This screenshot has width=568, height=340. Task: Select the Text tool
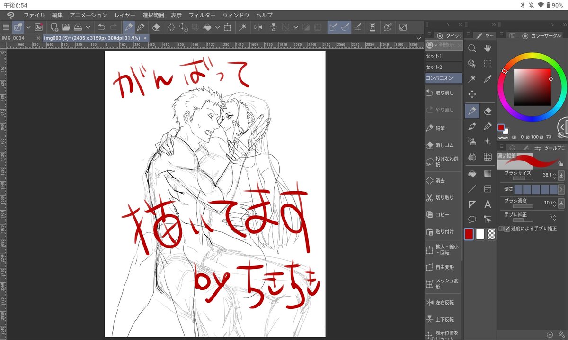(488, 204)
